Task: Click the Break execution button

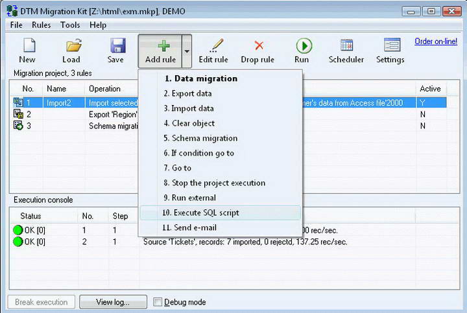Action: click(42, 302)
